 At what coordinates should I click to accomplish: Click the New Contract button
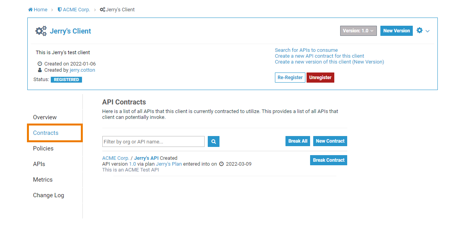(330, 141)
